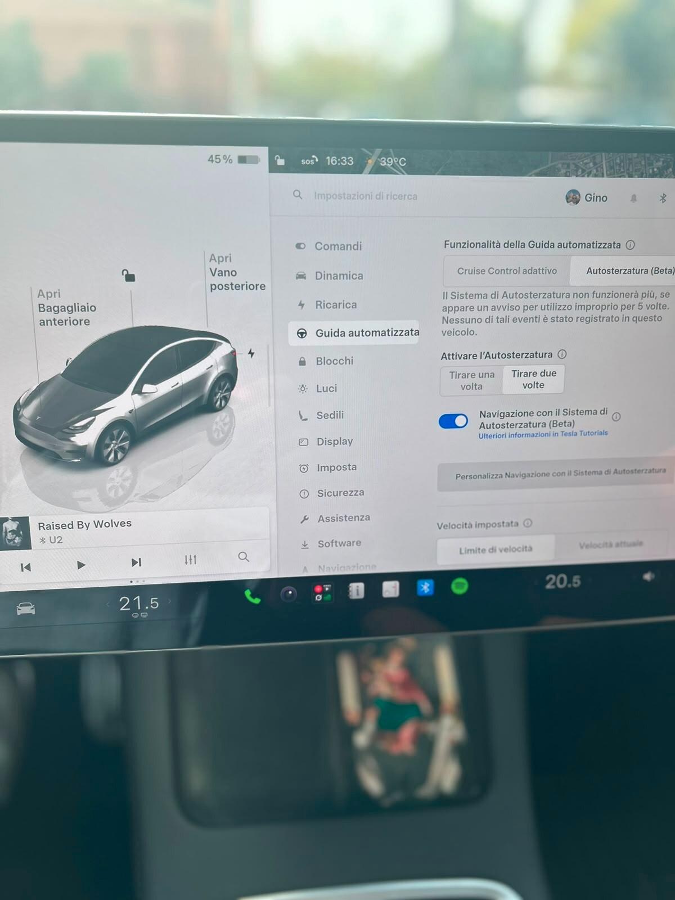
Task: Open the Dashcam app
Action: [322, 592]
